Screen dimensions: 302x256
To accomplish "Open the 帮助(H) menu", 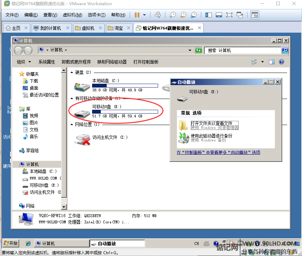I will pyautogui.click(x=118, y=15).
